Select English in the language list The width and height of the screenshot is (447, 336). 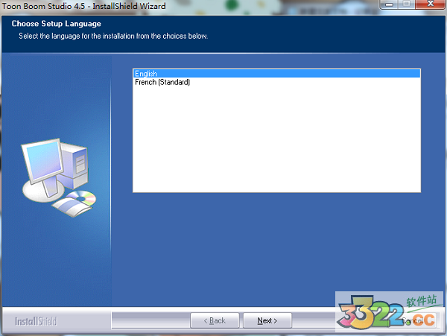click(276, 74)
